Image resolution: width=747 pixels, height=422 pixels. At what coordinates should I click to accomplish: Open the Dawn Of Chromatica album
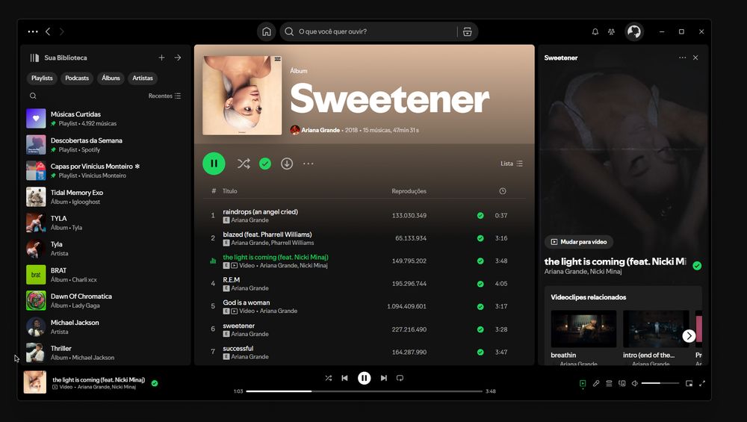[x=106, y=300]
